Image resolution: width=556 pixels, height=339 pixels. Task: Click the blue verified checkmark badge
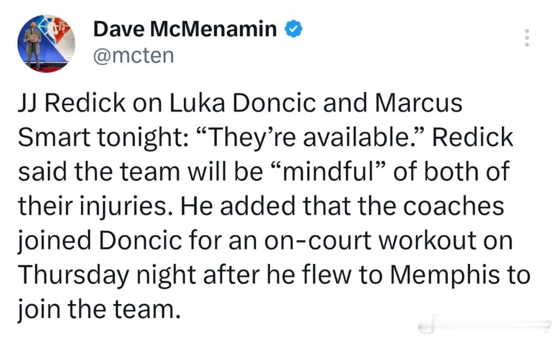tap(292, 30)
